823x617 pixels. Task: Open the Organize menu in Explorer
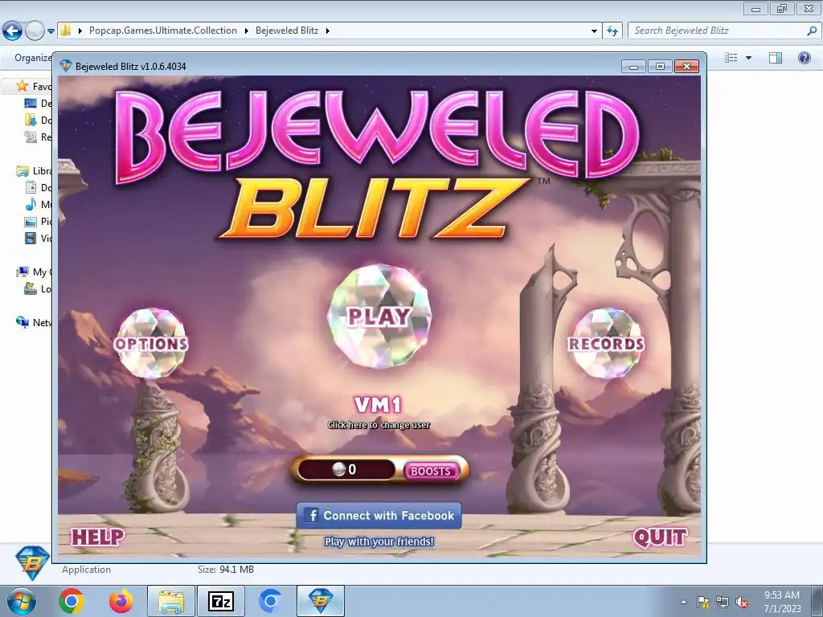tap(33, 58)
